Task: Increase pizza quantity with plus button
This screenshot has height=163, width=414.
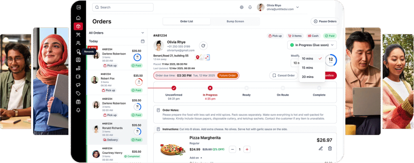Action: [247, 149]
